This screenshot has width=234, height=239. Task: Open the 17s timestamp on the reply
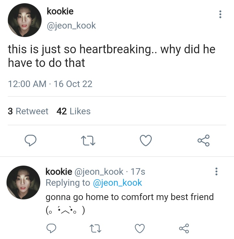click(138, 172)
